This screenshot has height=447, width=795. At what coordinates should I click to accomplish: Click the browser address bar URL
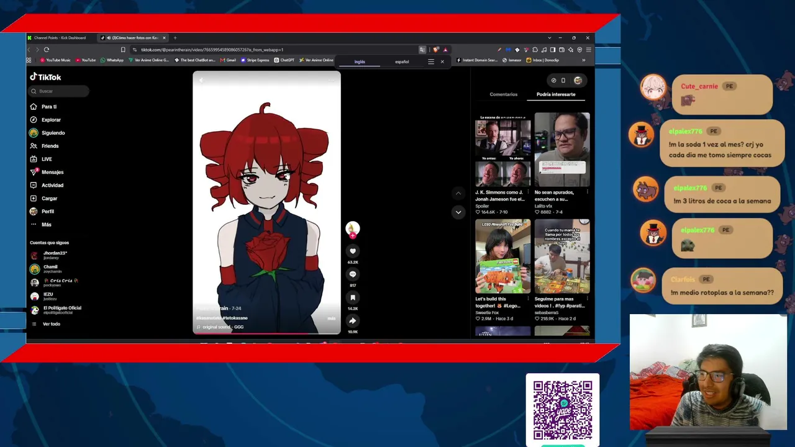tap(212, 50)
